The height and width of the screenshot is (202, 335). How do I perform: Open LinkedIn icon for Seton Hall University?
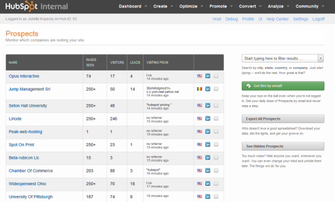pos(208,105)
